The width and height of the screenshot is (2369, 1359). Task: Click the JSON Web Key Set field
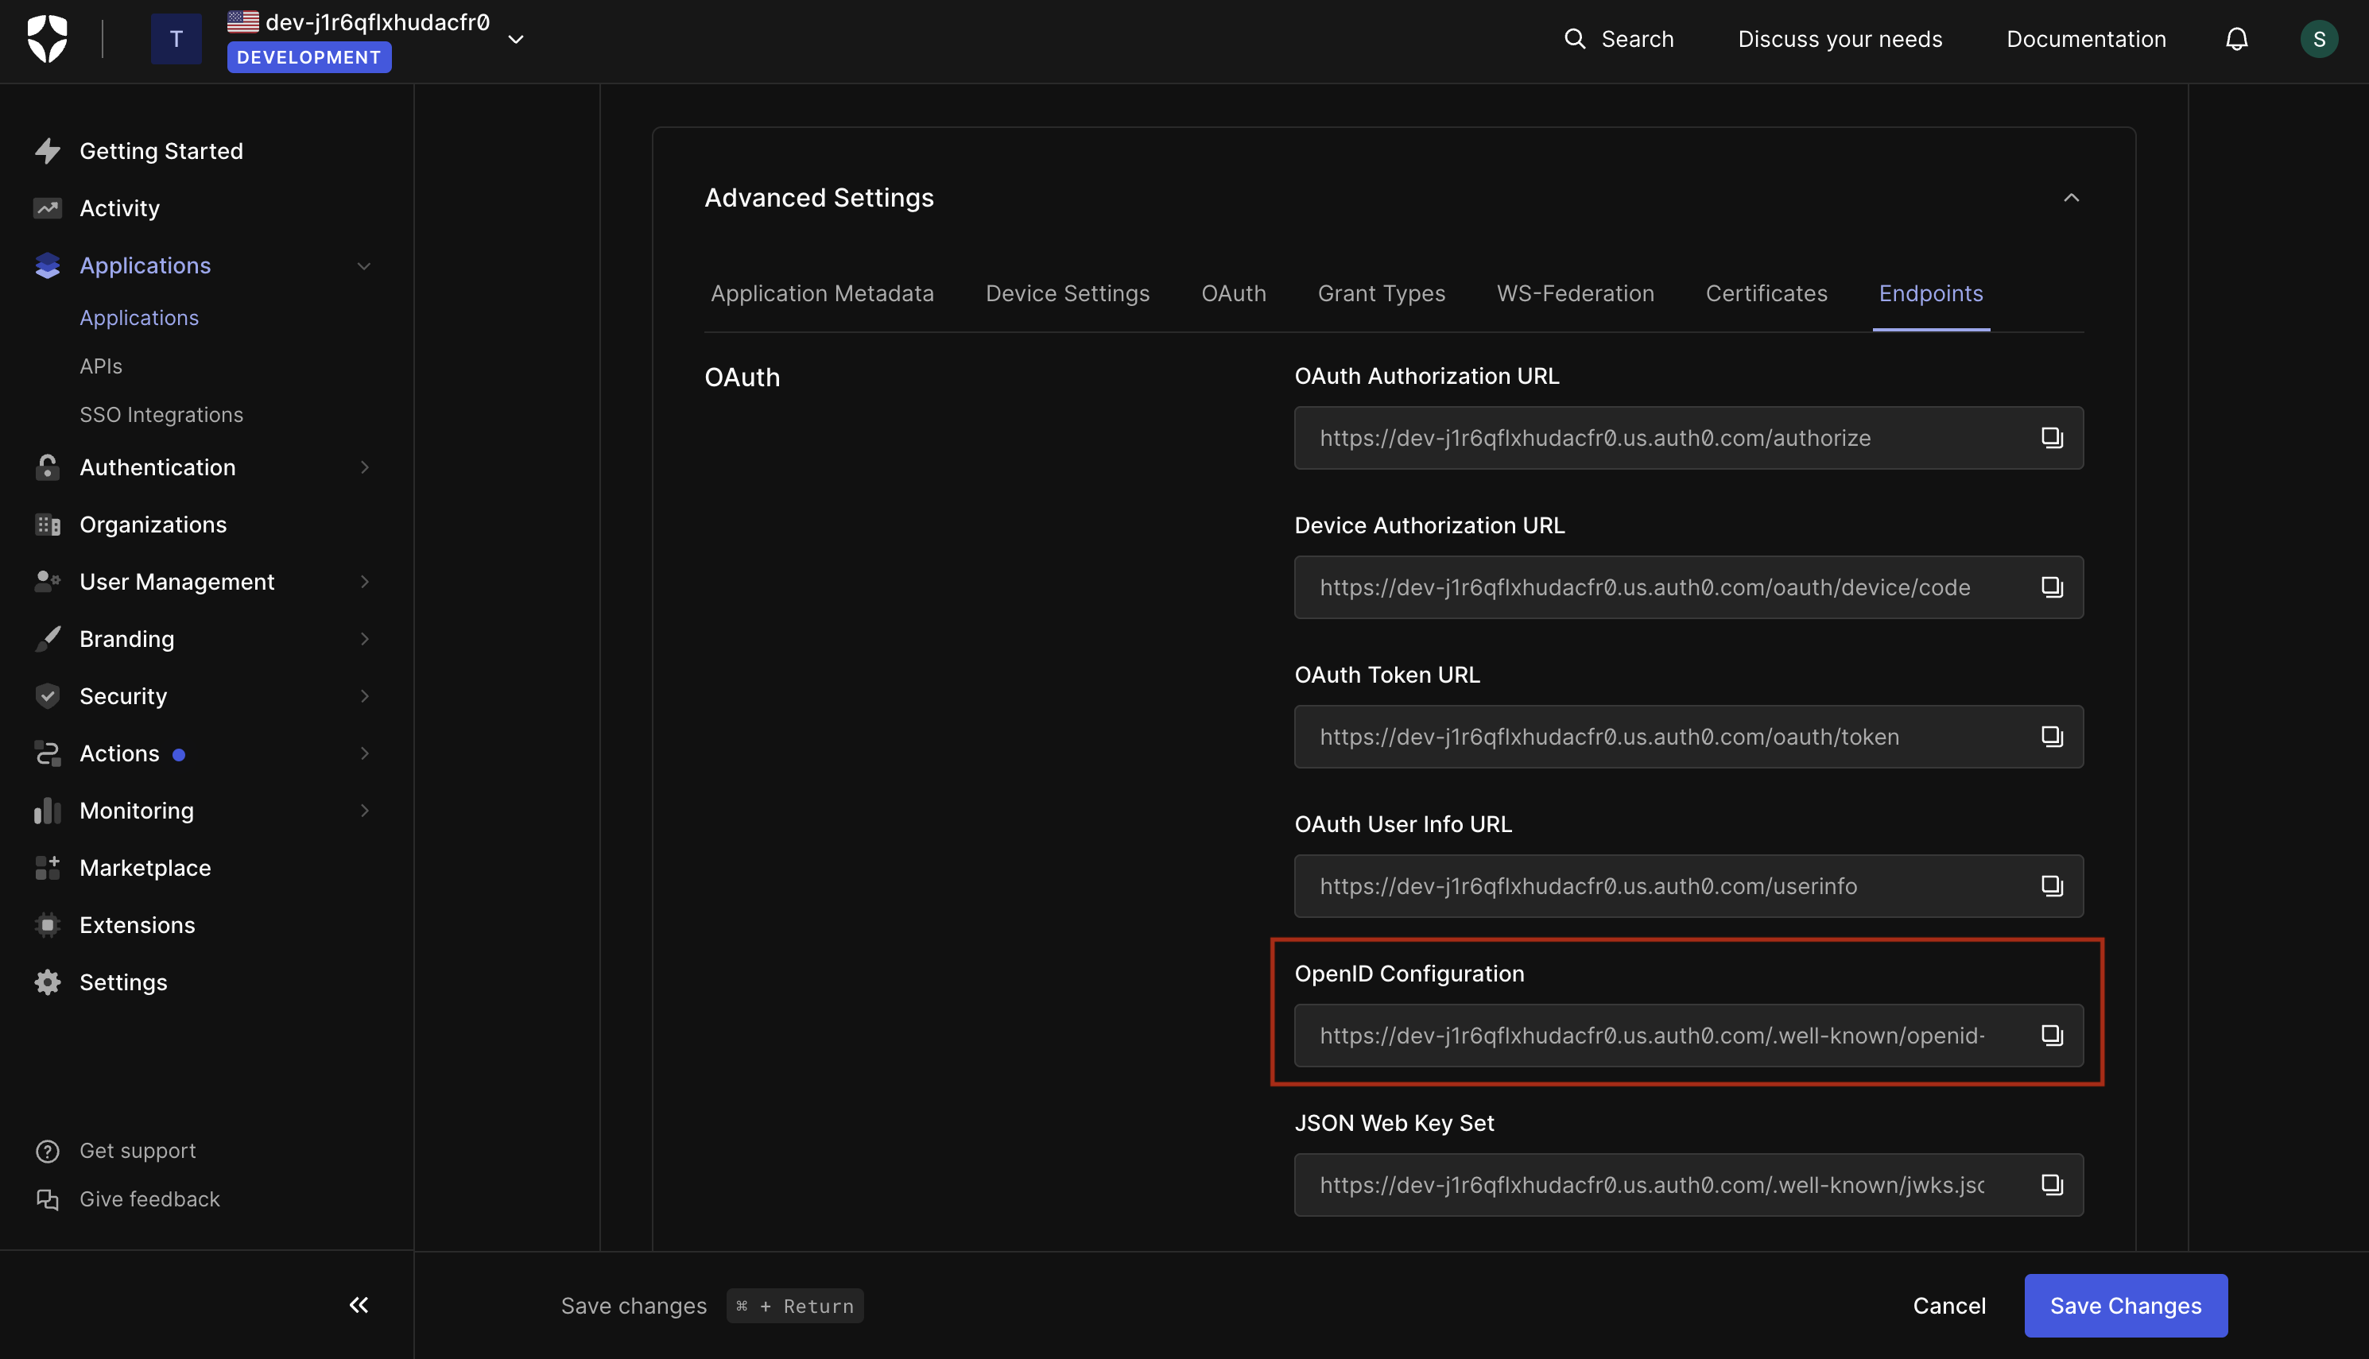tap(1689, 1184)
